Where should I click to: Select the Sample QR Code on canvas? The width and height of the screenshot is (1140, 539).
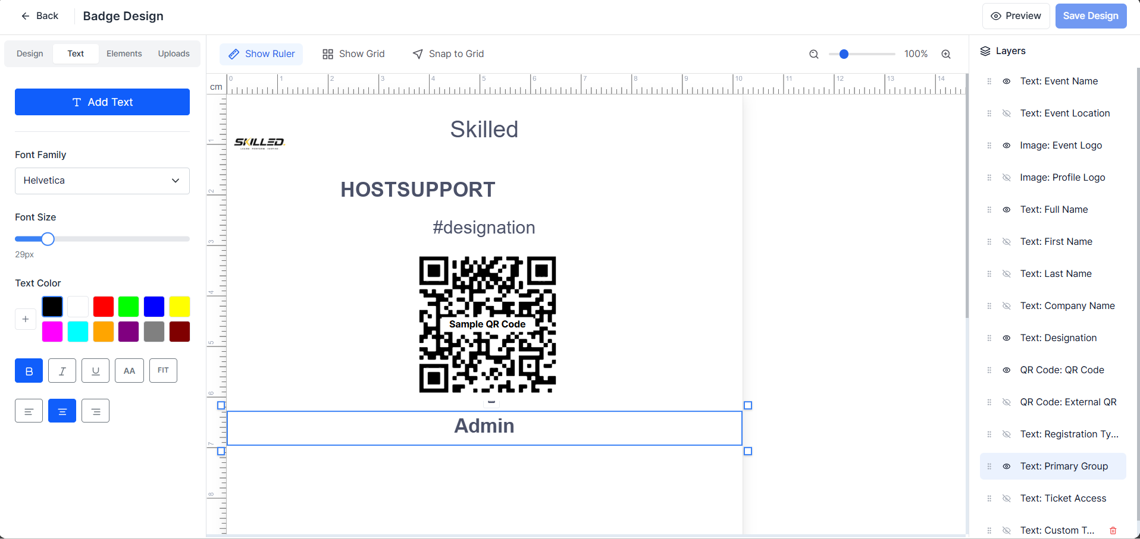(487, 324)
